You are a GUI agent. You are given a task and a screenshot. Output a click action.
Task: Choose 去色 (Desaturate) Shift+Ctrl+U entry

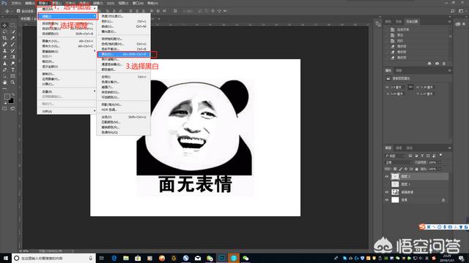(124, 117)
